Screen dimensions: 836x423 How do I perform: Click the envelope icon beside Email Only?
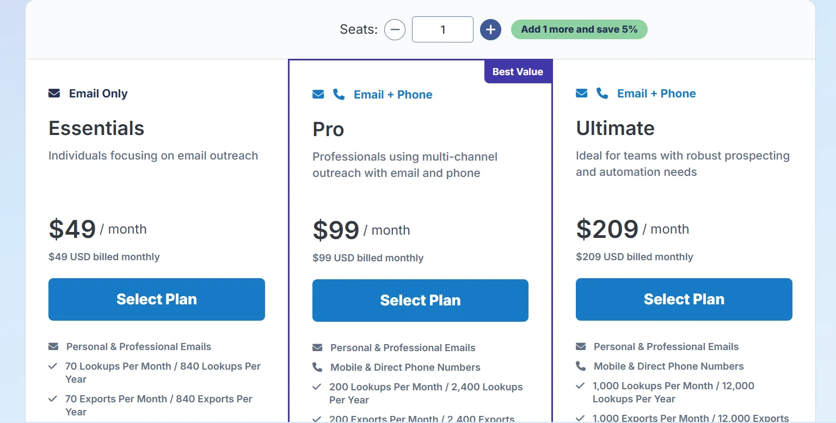pyautogui.click(x=54, y=94)
